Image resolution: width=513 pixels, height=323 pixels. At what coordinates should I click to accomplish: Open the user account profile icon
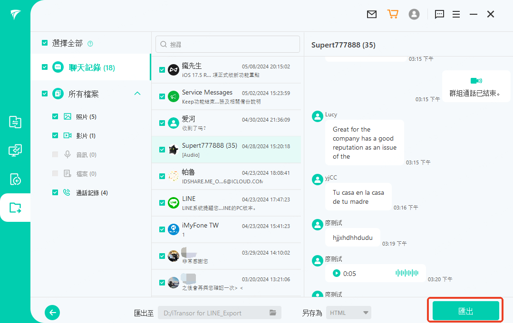pyautogui.click(x=414, y=14)
